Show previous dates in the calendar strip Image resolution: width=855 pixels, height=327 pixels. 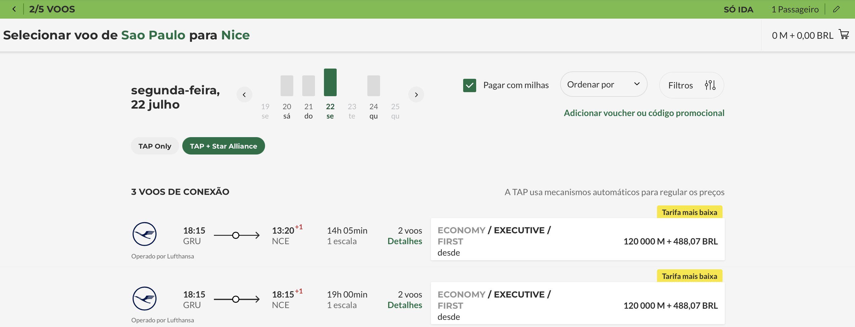click(x=244, y=95)
